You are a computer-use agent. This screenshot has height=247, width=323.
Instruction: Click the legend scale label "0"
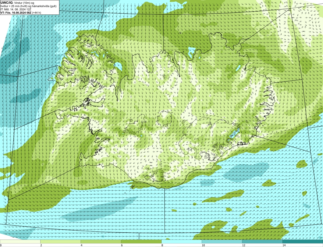point(1,245)
